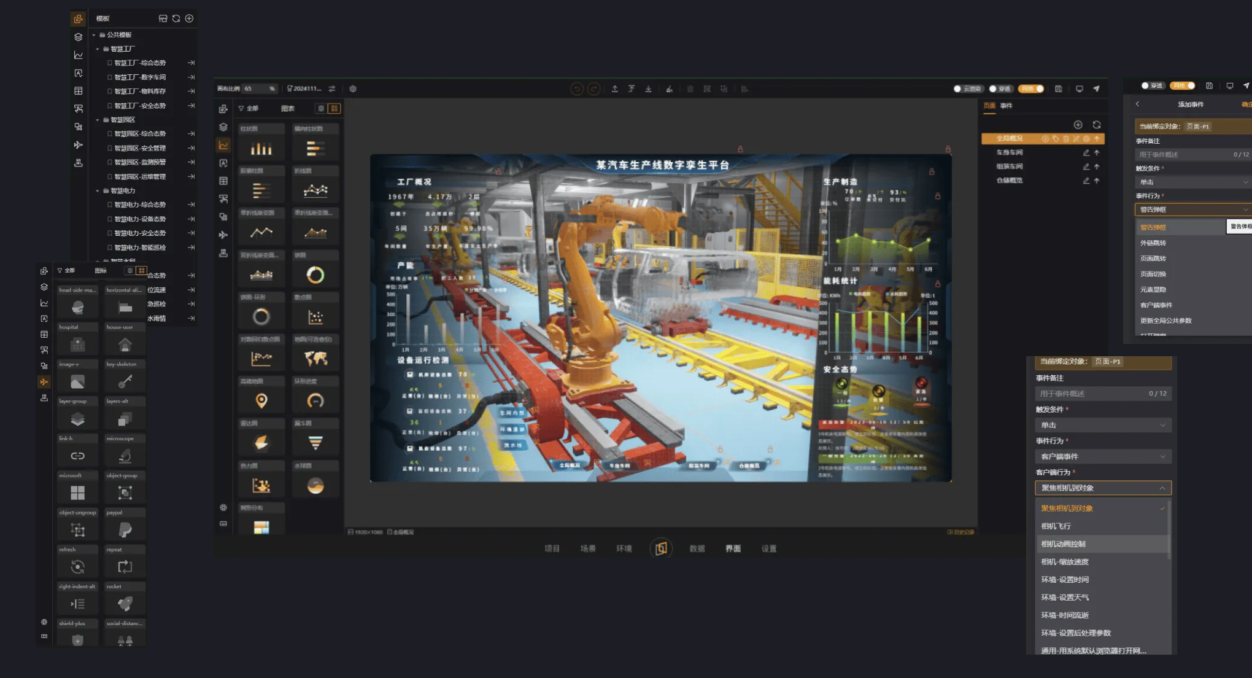The width and height of the screenshot is (1252, 678).
Task: Import the 智慧园区-安全管理 template via its arrow
Action: tap(191, 148)
